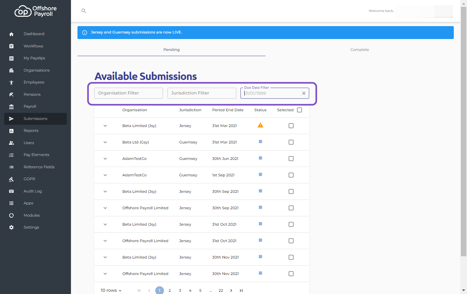
Task: Expand AdamTestCo 30th Jun 2021 row
Action: click(105, 159)
